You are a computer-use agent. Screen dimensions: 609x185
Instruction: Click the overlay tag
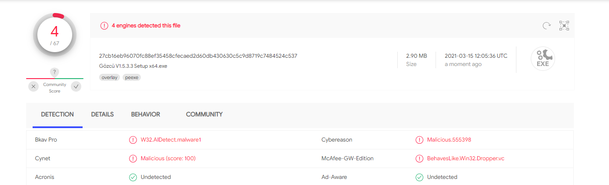109,77
